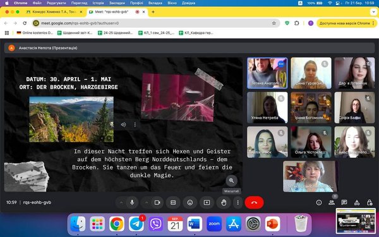The height and width of the screenshot is (237, 379).
Task: Toggle the microphone on or off
Action: pos(132,202)
